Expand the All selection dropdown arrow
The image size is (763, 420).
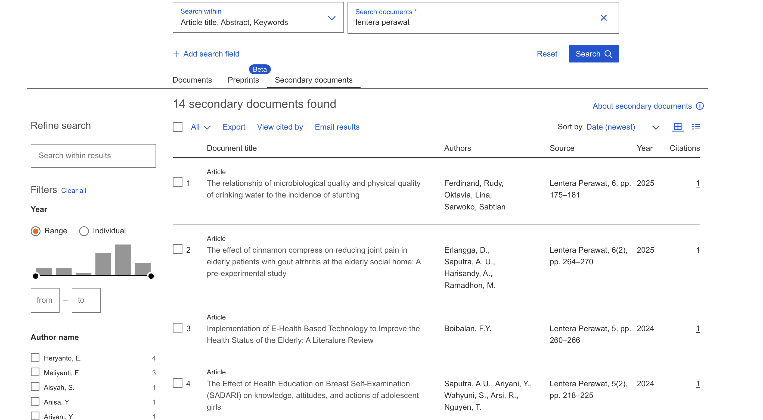point(207,127)
